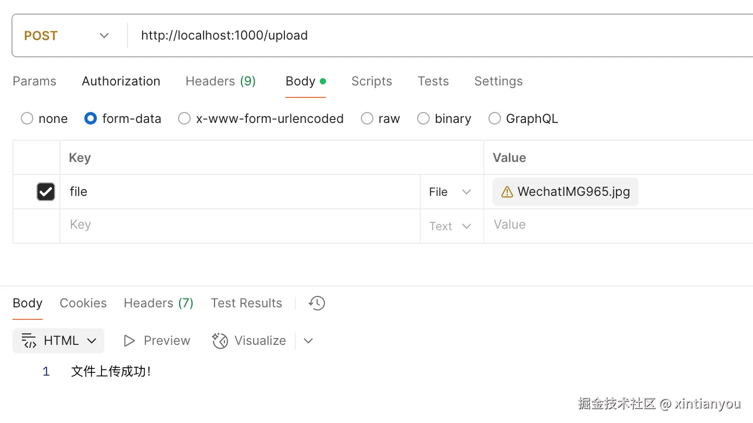Click the warning icon beside WechatIMG965.jpg
This screenshot has height=423, width=753.
click(x=507, y=192)
